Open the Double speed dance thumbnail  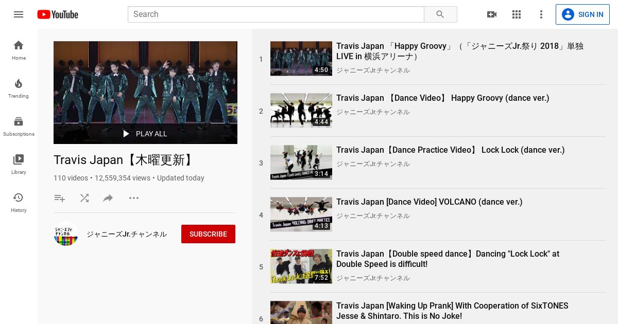[x=301, y=266]
